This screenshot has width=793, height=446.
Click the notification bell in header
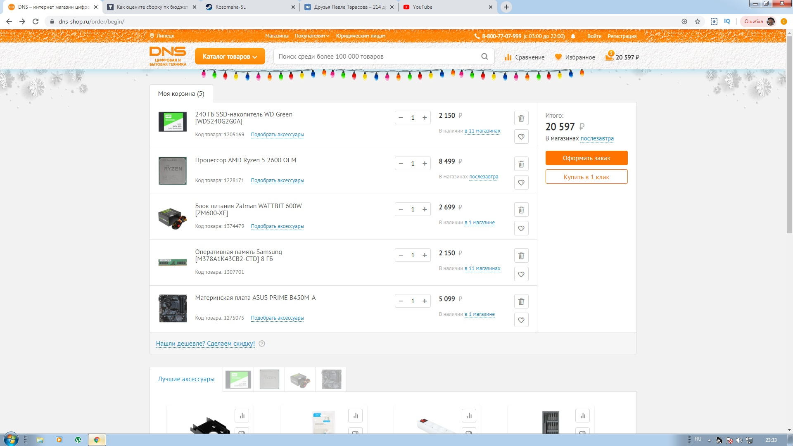point(573,36)
